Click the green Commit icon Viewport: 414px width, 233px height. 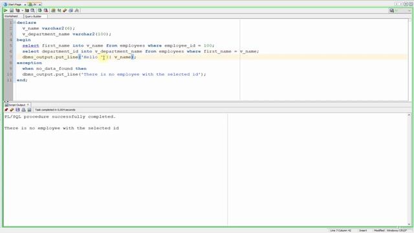[39, 10]
